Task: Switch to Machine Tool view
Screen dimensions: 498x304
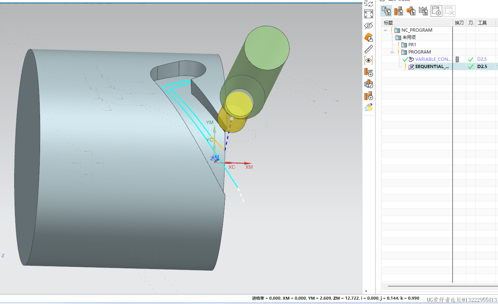Action: (x=399, y=11)
